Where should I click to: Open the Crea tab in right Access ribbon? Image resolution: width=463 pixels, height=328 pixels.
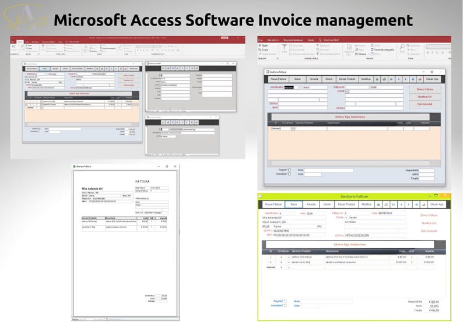(x=260, y=40)
